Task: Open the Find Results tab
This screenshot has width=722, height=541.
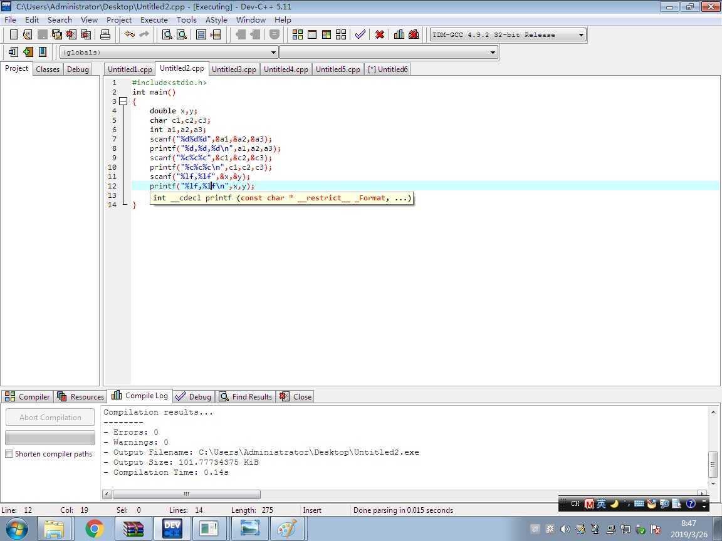Action: pyautogui.click(x=246, y=396)
